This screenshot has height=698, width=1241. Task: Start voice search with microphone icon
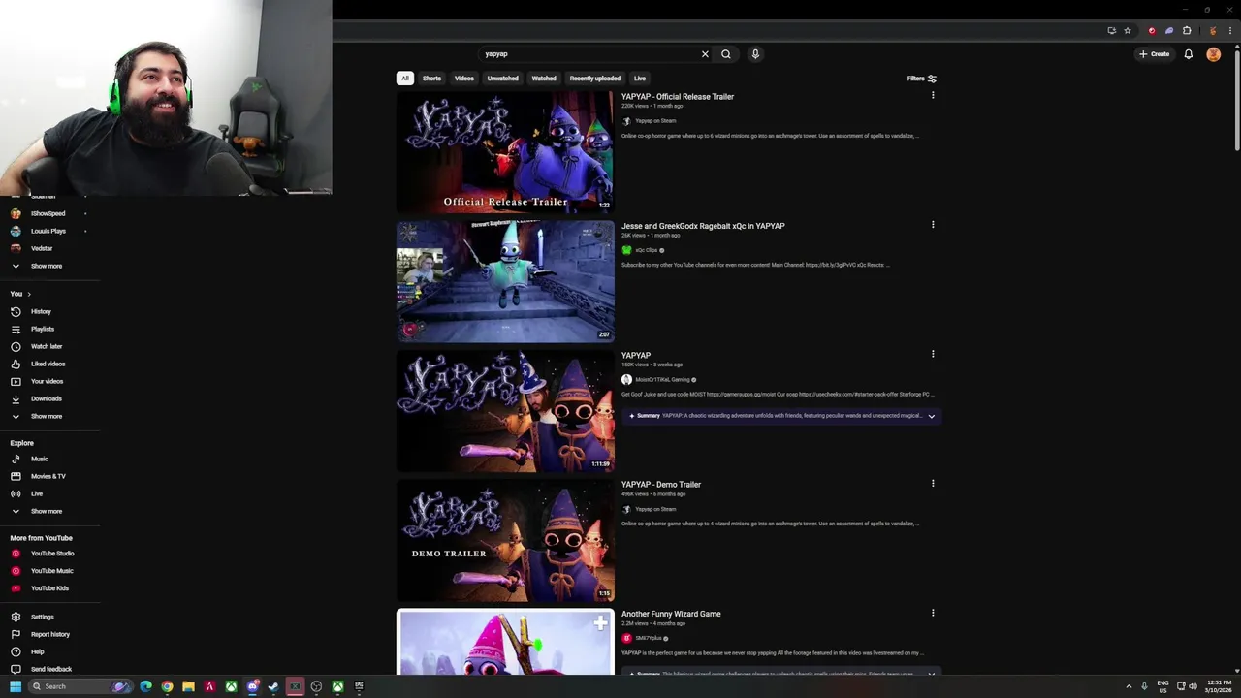755,54
